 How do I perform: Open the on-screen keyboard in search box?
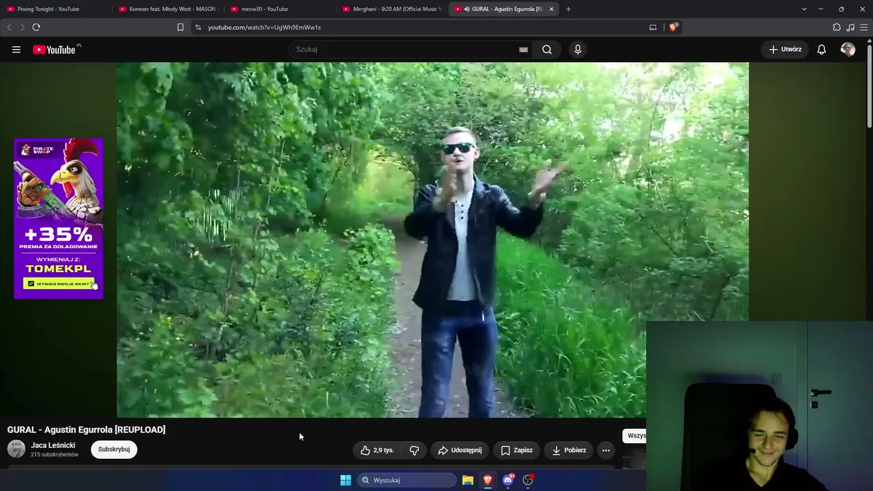[x=523, y=49]
